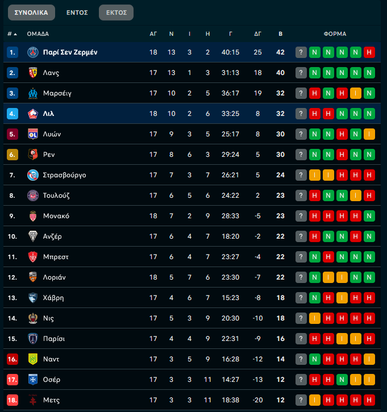The width and height of the screenshot is (387, 412).
Task: Switch to the ΕΝΤΟΣ tab
Action: [77, 13]
